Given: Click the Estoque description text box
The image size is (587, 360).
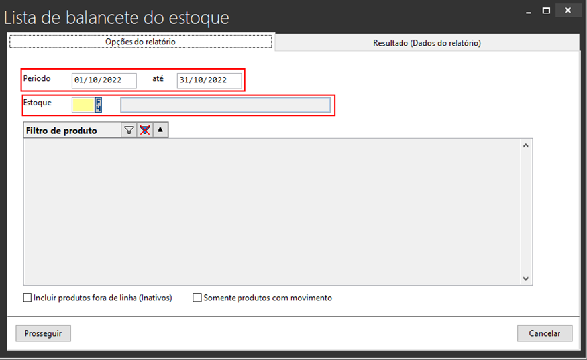Looking at the screenshot, I should tap(225, 105).
